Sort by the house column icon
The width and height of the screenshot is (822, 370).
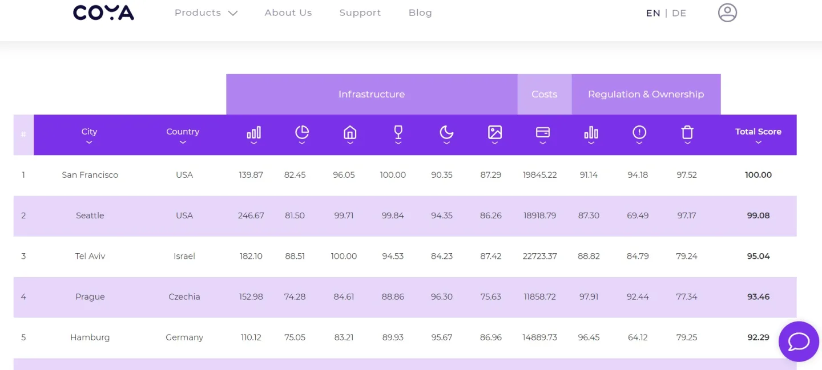(350, 135)
